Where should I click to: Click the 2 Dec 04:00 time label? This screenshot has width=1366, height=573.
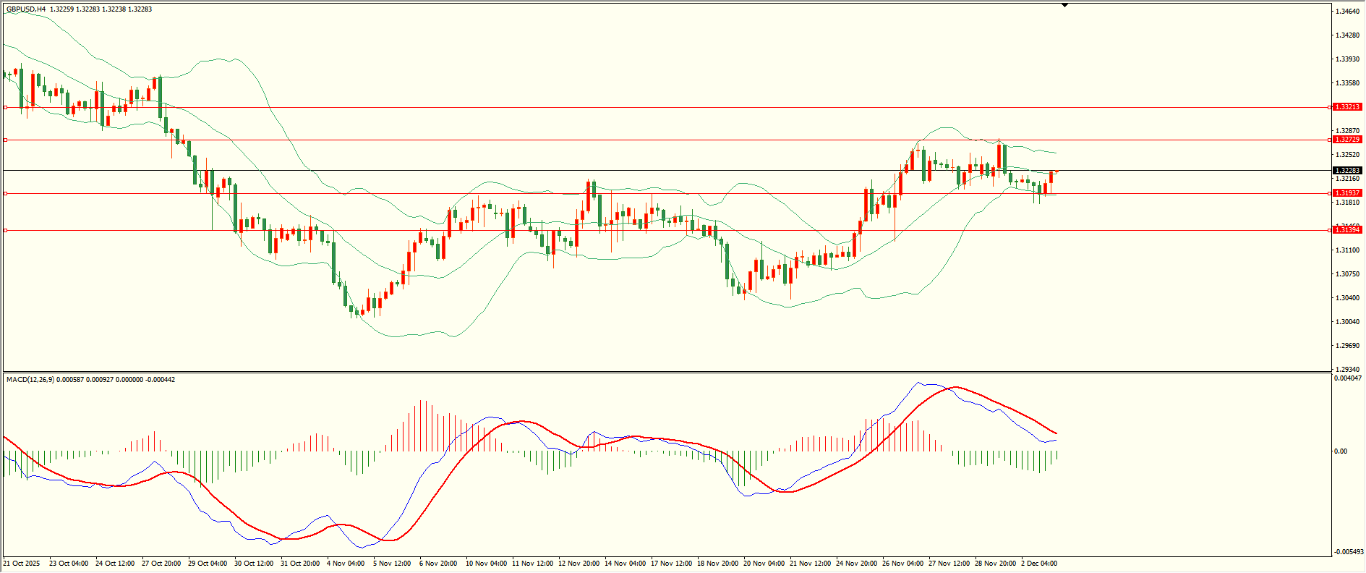tap(1038, 564)
